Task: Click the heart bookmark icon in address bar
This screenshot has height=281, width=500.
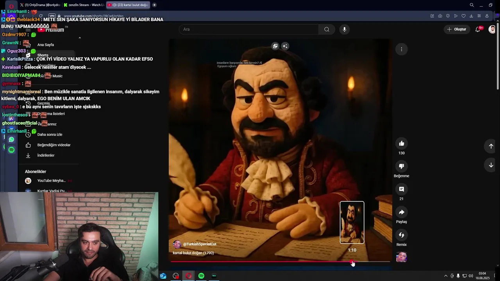Action: click(x=463, y=16)
